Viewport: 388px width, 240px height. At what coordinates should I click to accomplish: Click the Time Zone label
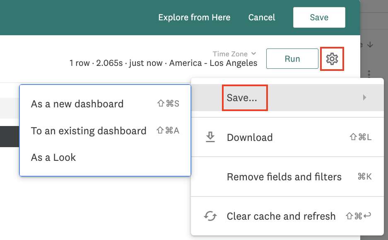230,54
